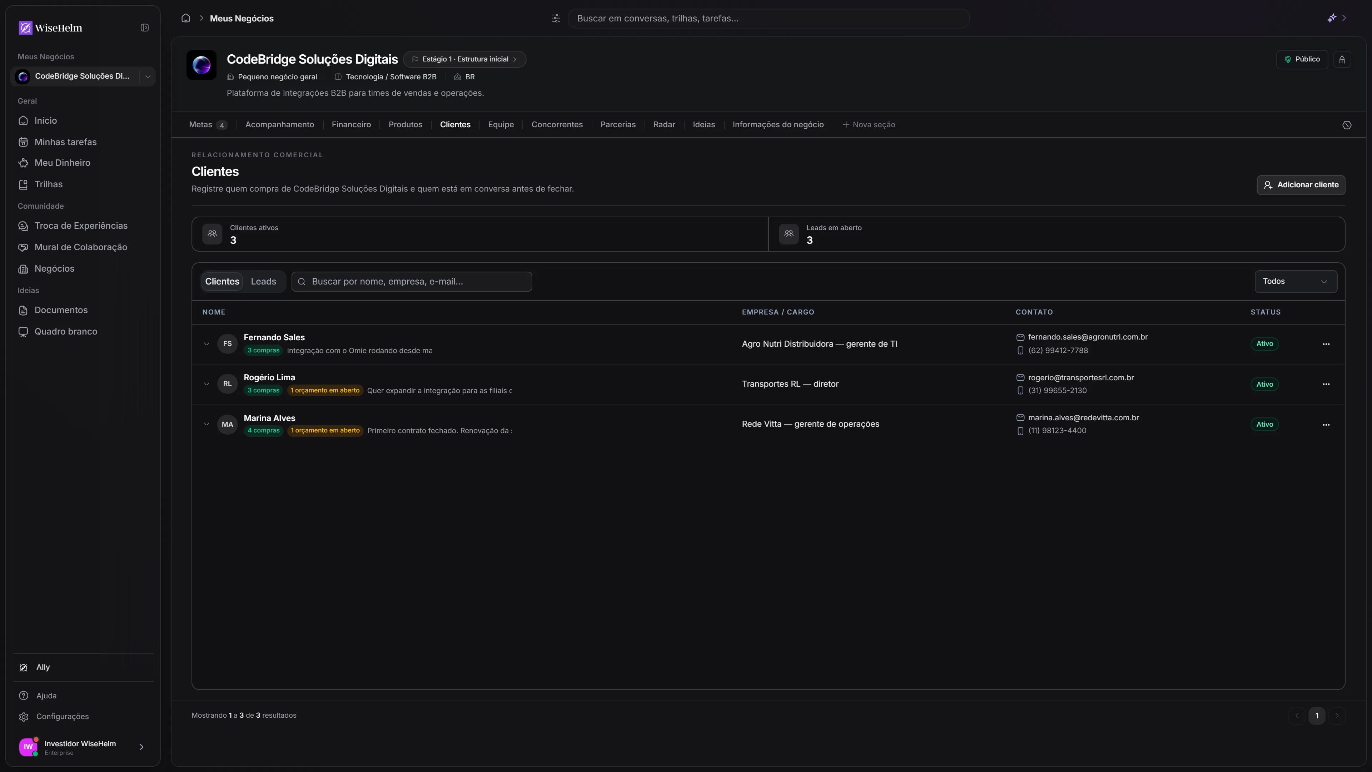
Task: Open search filter sliders icon
Action: click(556, 18)
